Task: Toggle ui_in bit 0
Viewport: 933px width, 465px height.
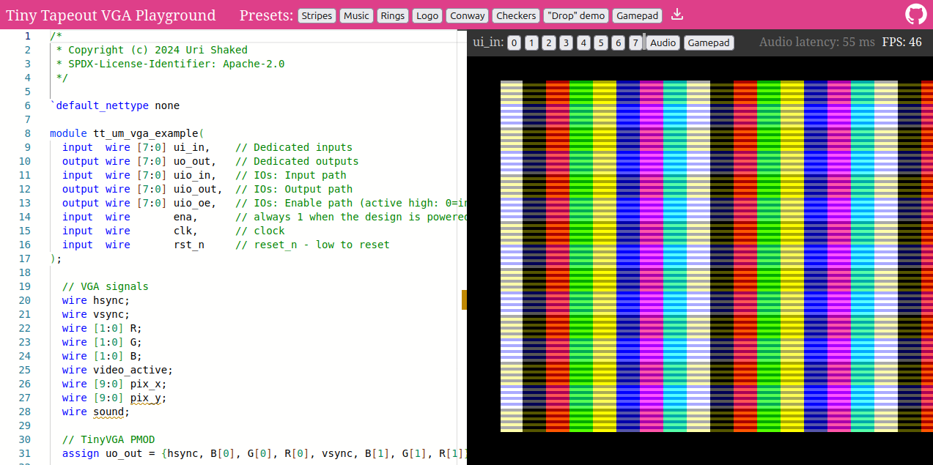Action: 514,43
